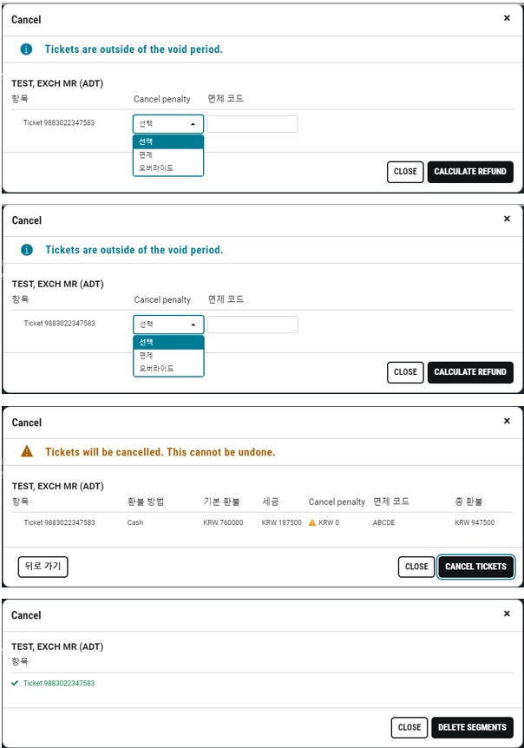Click 'Tickets will be cancelled. This cannot be undone.' message
Screen dimensions: 524x748
coord(160,452)
